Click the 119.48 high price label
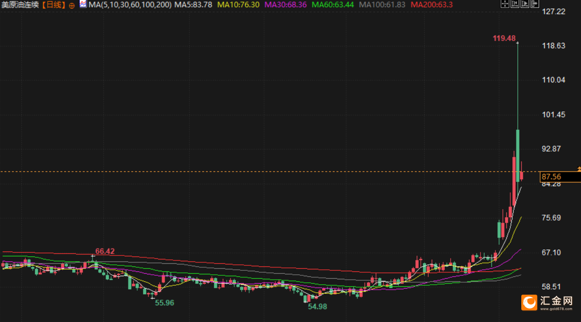The image size is (581, 322). tap(504, 38)
